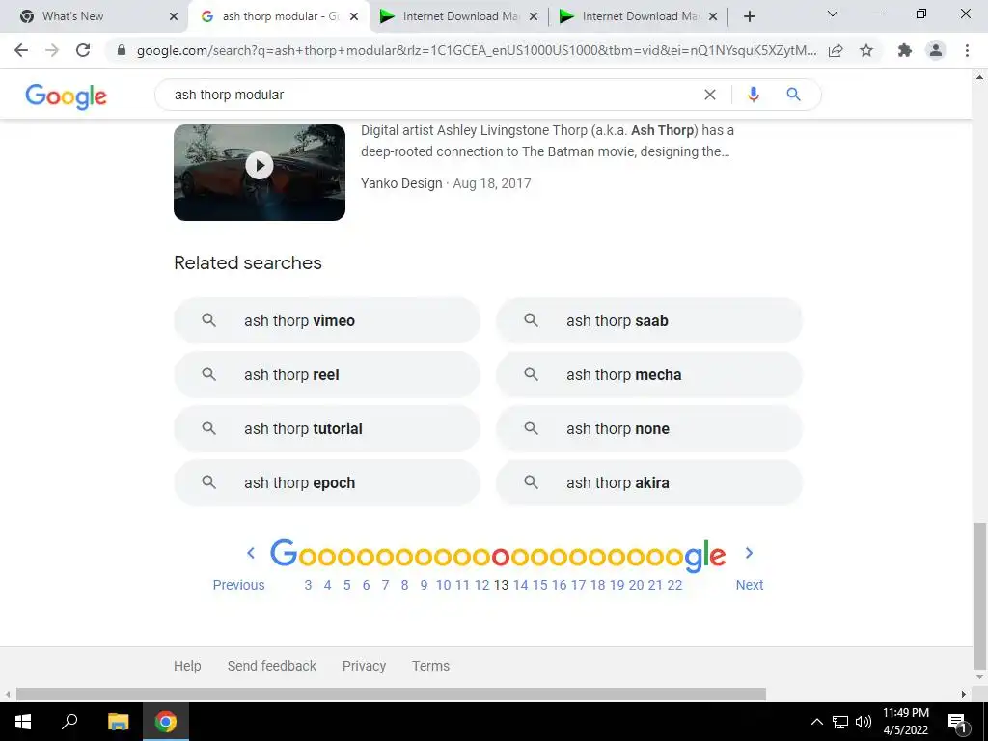Click the Chrome taskbar icon

point(166,722)
